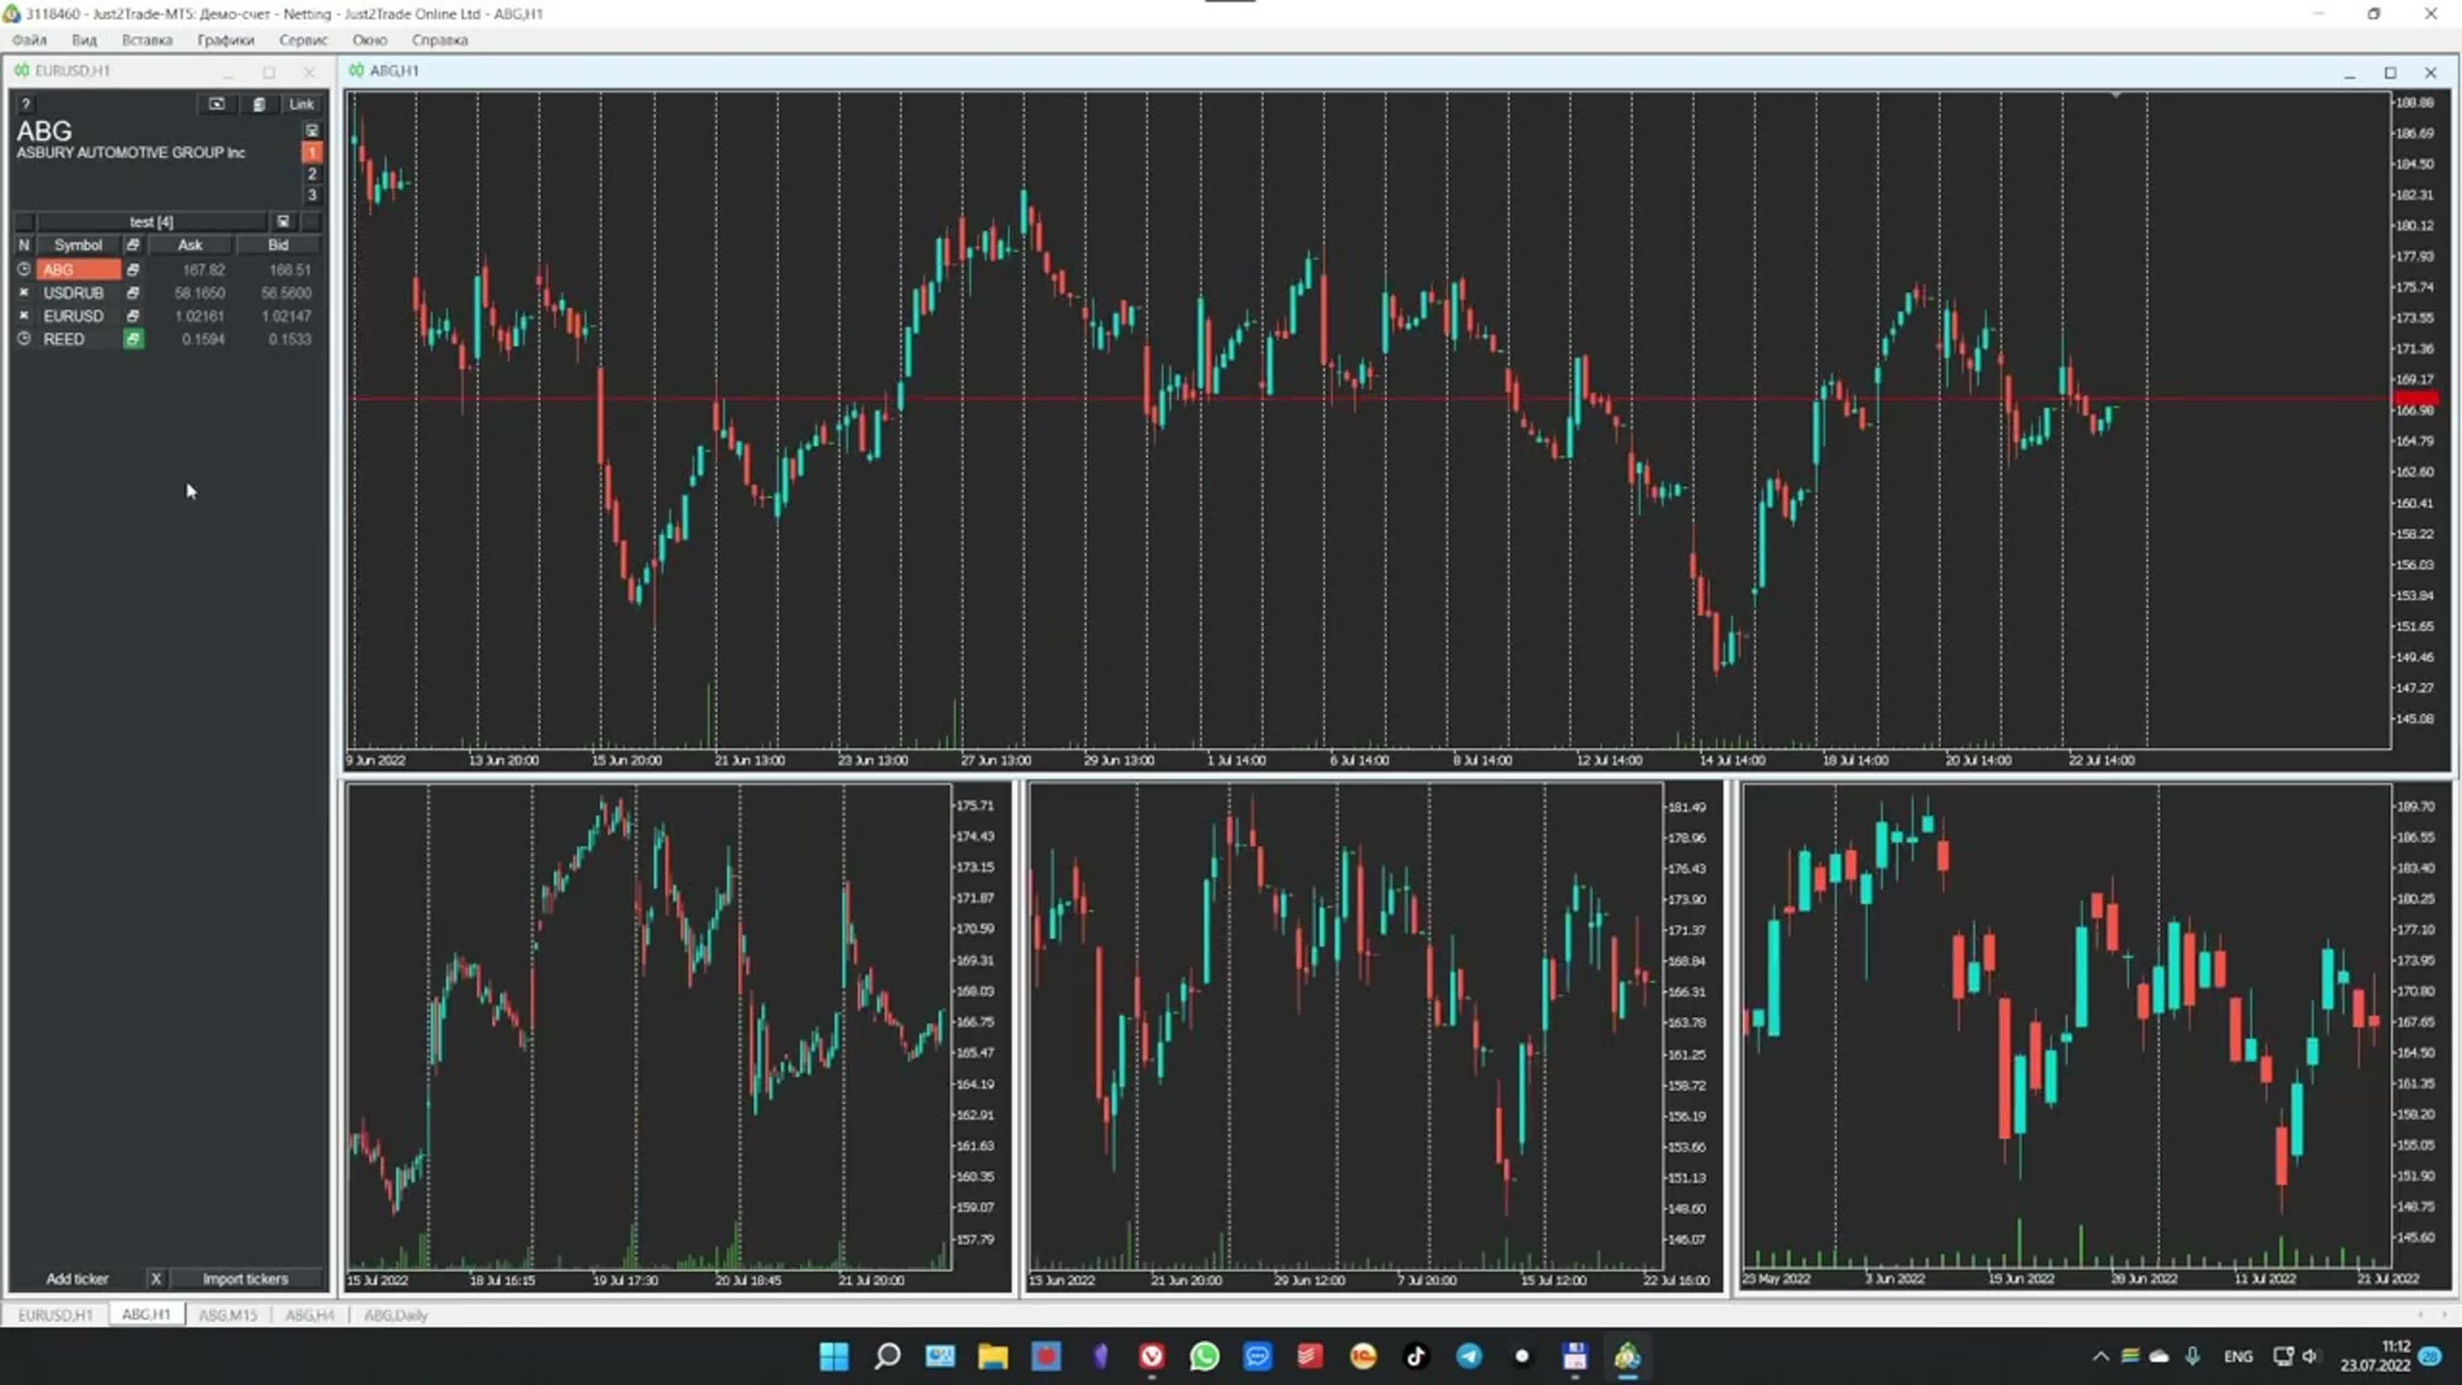
Task: Click the Import tickers button
Action: coord(245,1279)
